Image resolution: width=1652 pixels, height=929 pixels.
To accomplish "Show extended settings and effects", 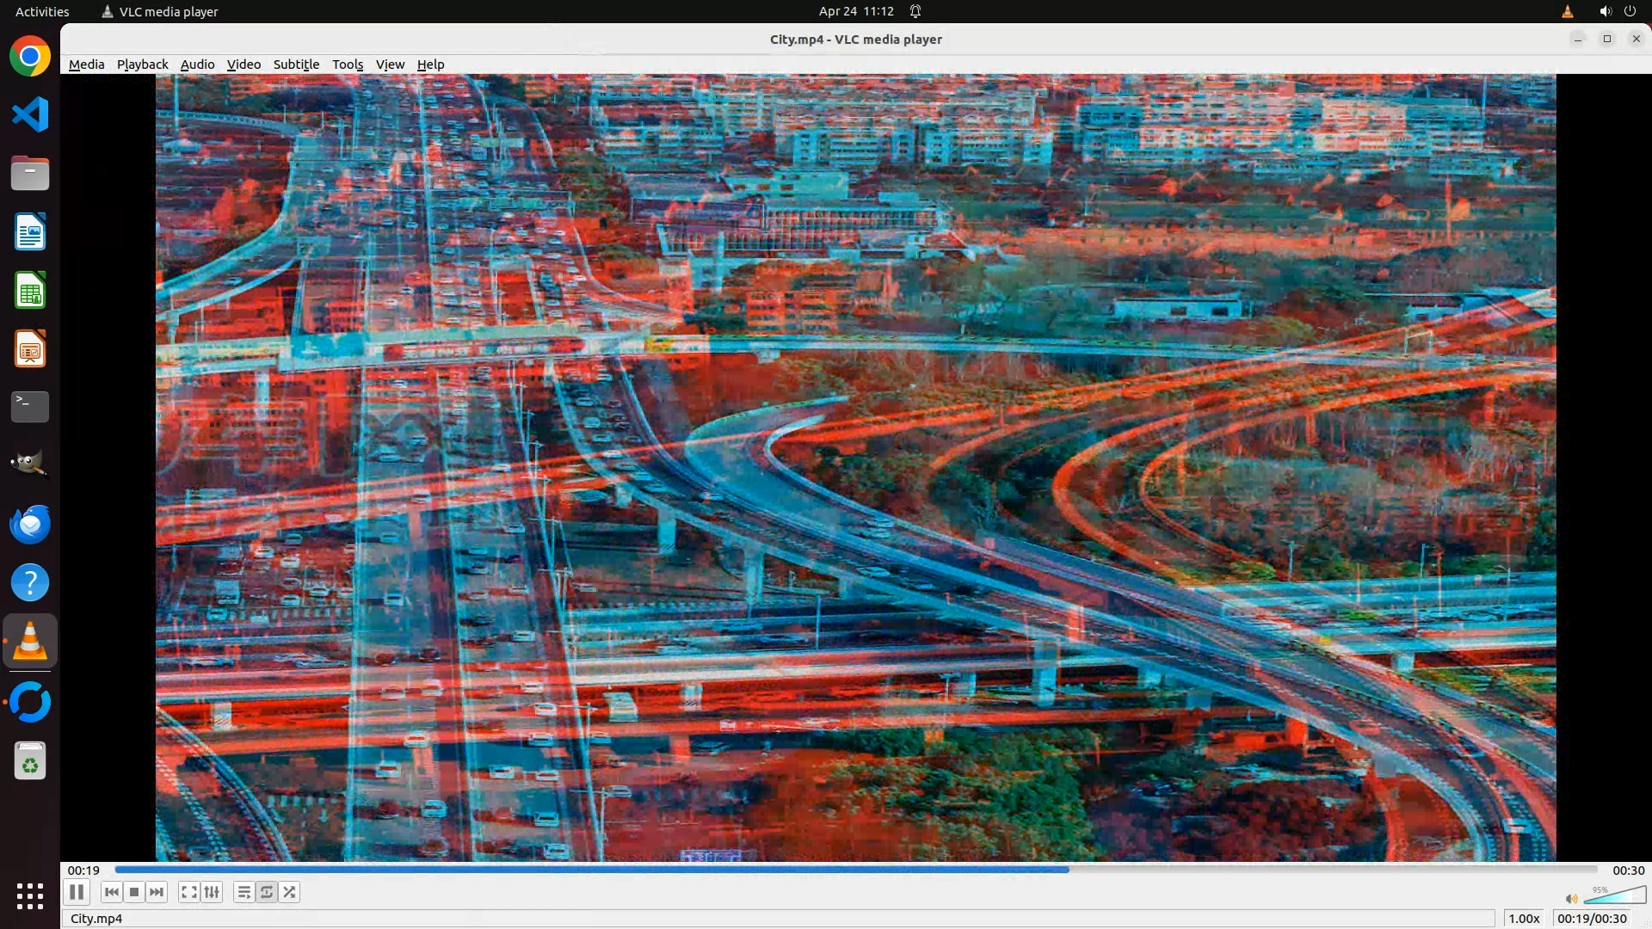I will coord(212,892).
